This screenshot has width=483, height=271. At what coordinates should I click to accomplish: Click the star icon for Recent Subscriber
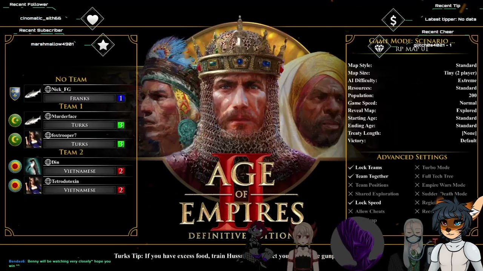tap(103, 45)
